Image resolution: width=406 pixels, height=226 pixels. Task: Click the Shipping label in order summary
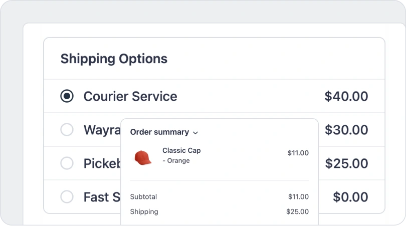coord(144,211)
